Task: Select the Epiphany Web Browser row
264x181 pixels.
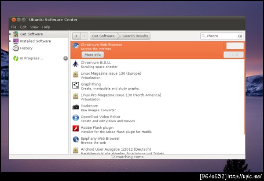Action: tap(157, 141)
